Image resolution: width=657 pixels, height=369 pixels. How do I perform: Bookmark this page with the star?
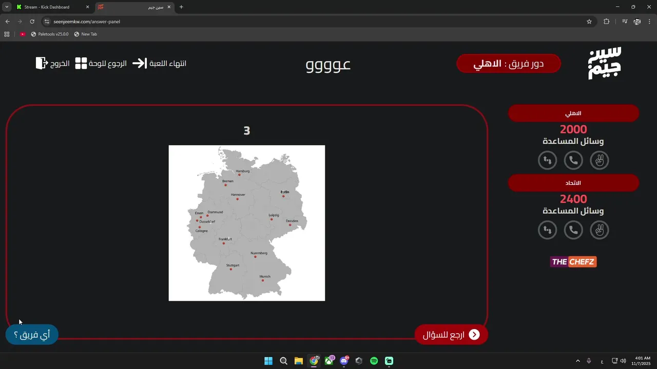click(x=589, y=22)
